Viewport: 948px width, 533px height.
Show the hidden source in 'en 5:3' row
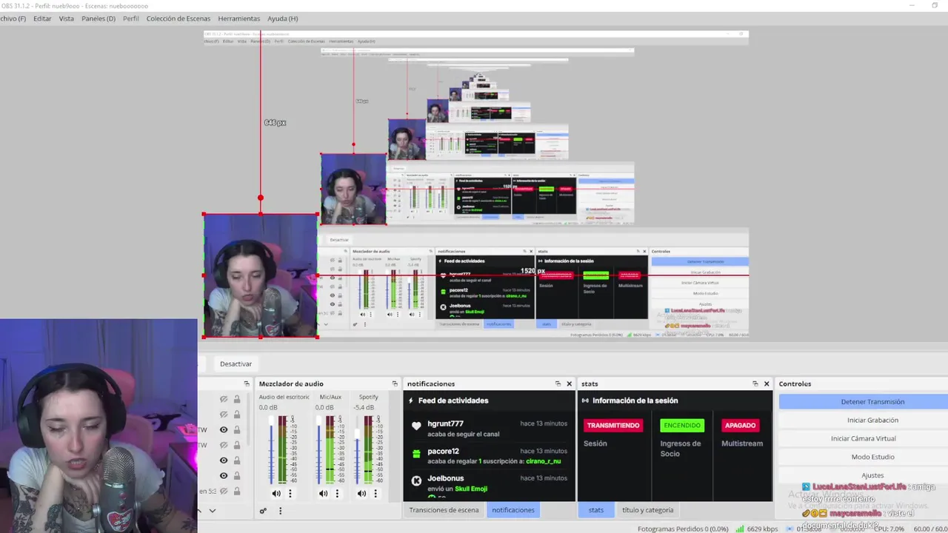[224, 491]
